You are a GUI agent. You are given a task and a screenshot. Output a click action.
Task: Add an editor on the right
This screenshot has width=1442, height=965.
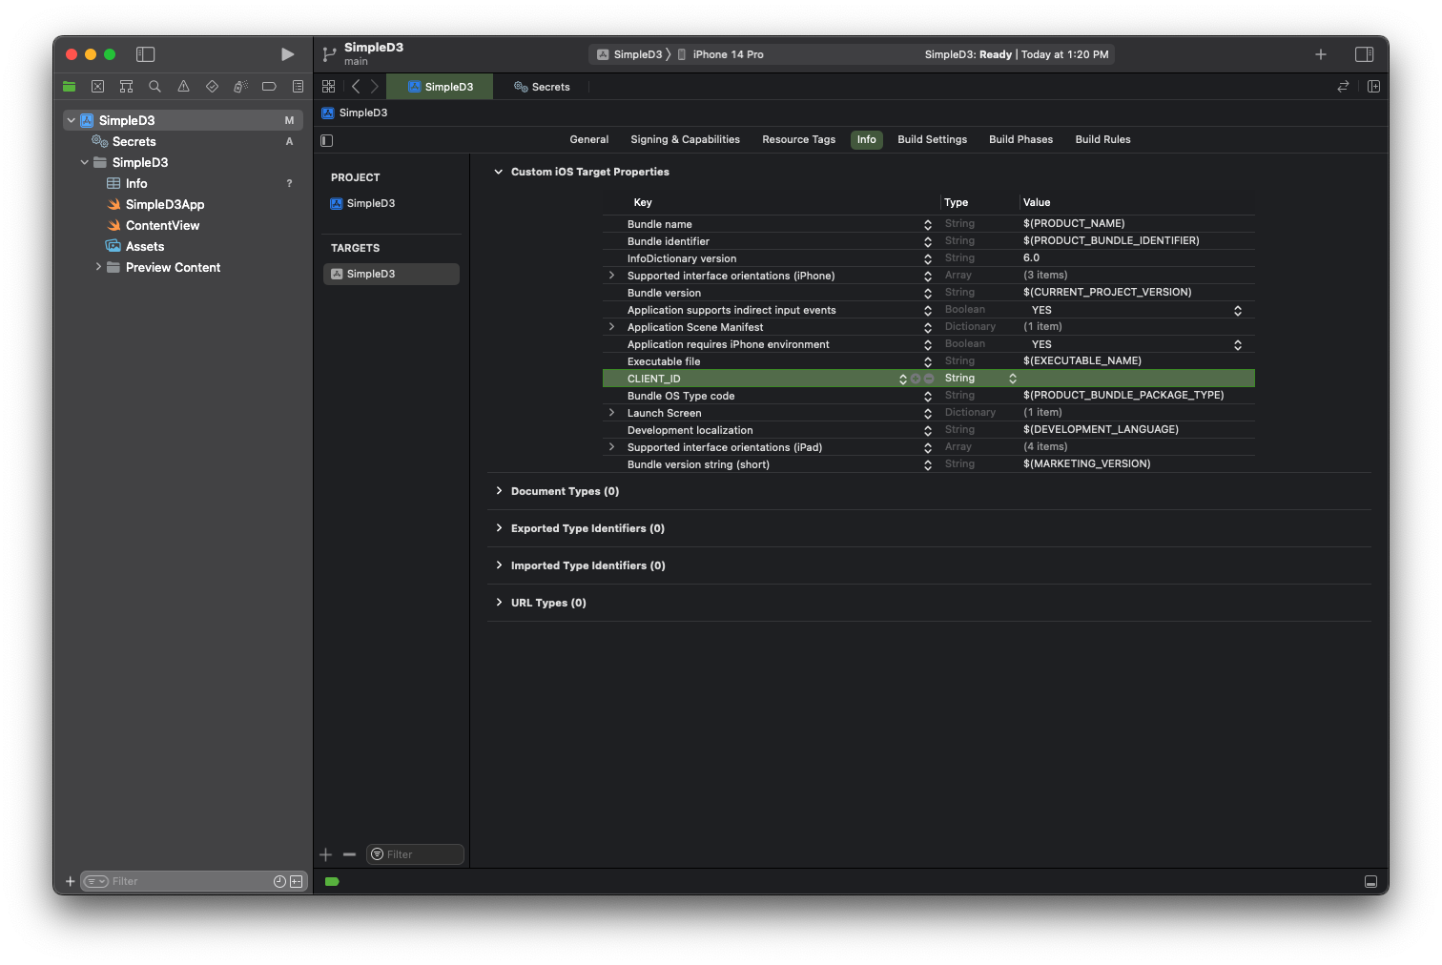click(x=1373, y=87)
